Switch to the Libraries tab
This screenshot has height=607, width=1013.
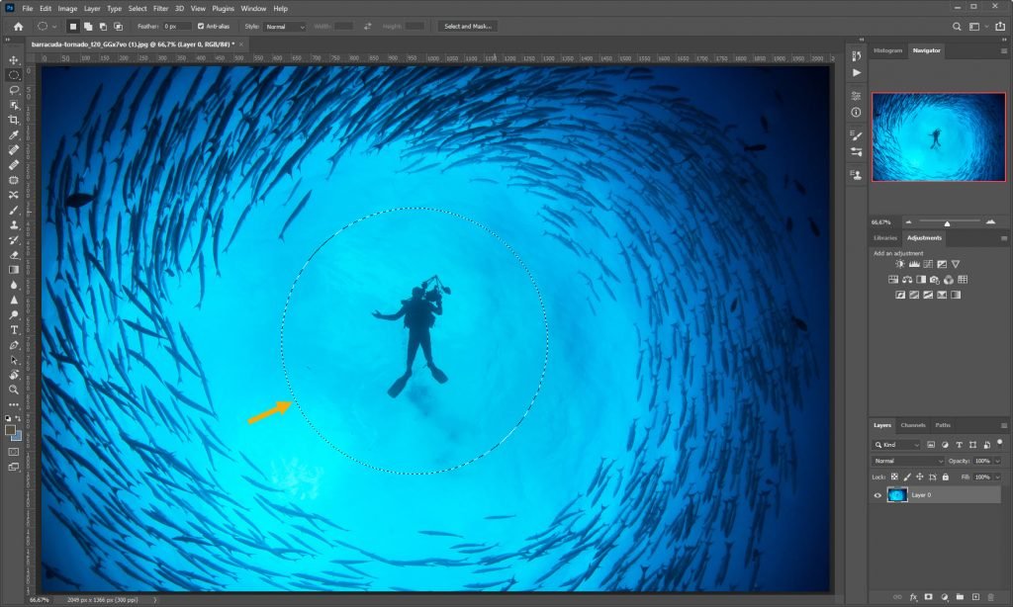pos(885,238)
